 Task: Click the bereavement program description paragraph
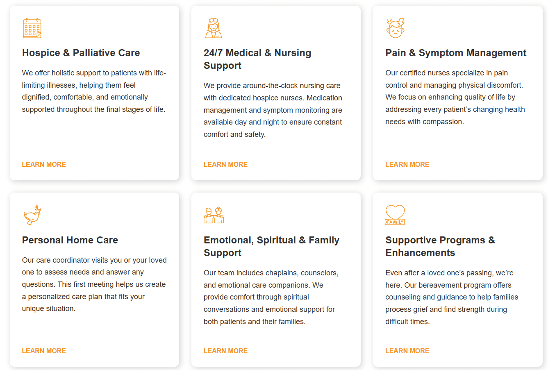tap(452, 297)
